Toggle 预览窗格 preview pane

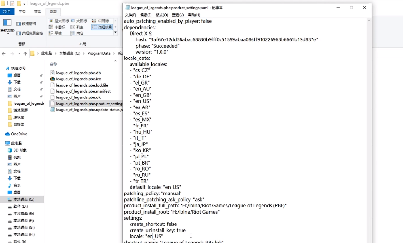click(26, 24)
